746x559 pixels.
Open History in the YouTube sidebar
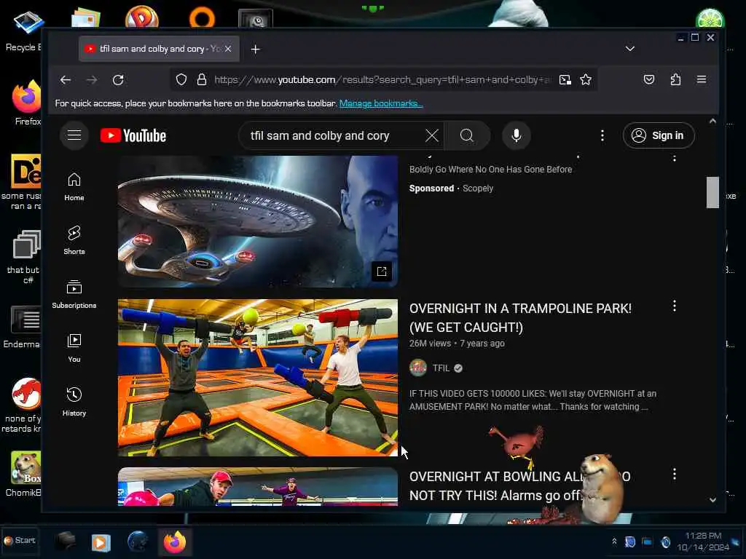(74, 402)
